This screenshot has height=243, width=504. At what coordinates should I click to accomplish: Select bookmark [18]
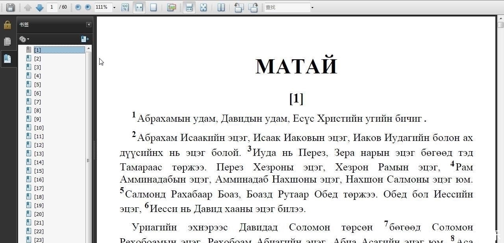(x=39, y=197)
